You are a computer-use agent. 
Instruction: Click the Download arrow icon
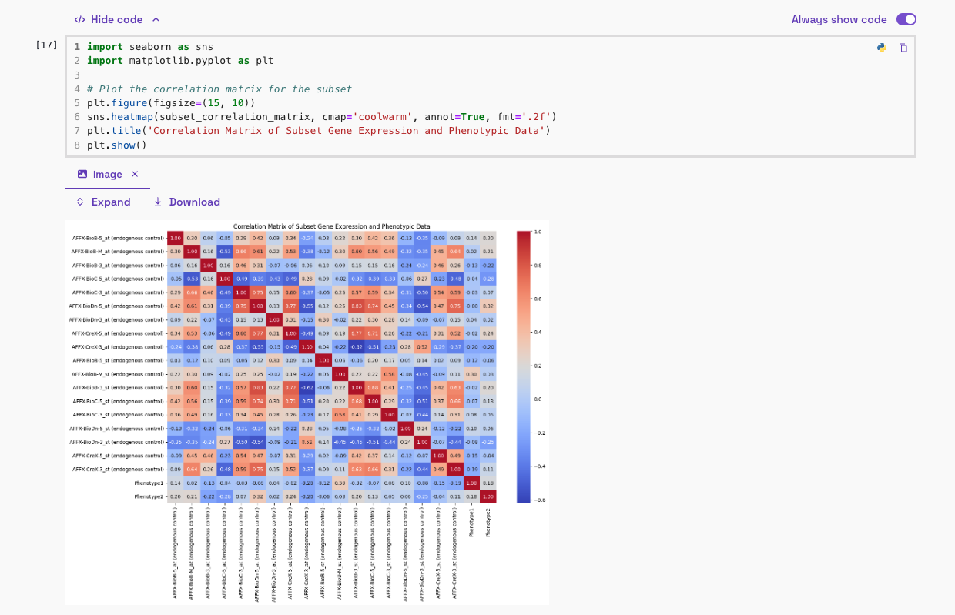158,202
